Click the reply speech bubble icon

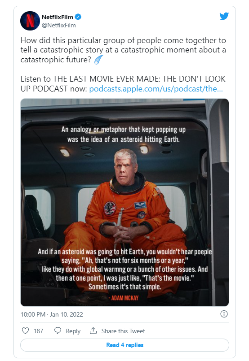(58, 331)
